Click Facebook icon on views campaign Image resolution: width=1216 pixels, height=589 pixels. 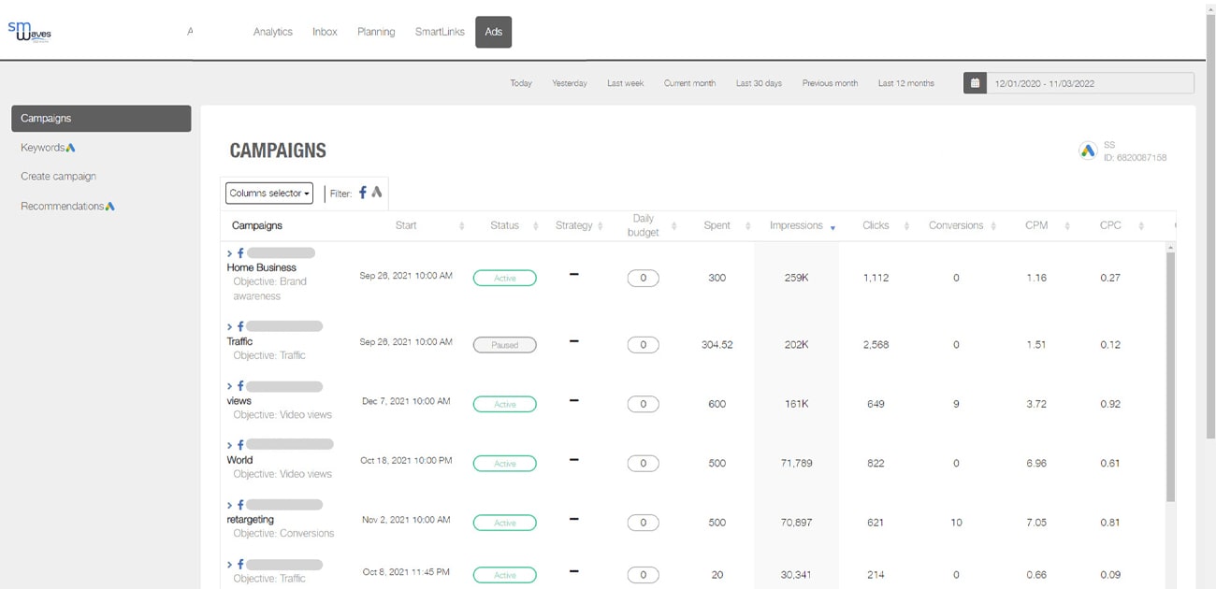pyautogui.click(x=240, y=386)
